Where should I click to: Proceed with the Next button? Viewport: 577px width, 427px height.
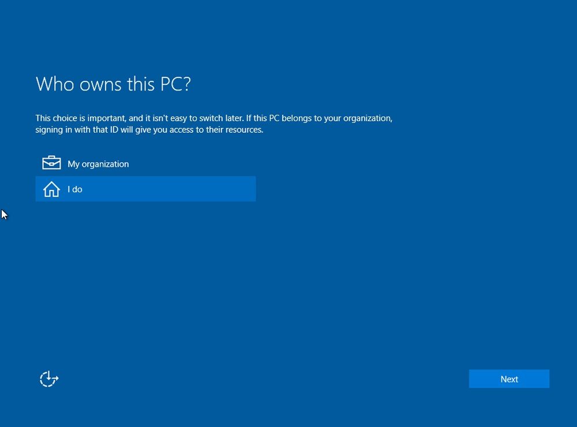[509, 379]
